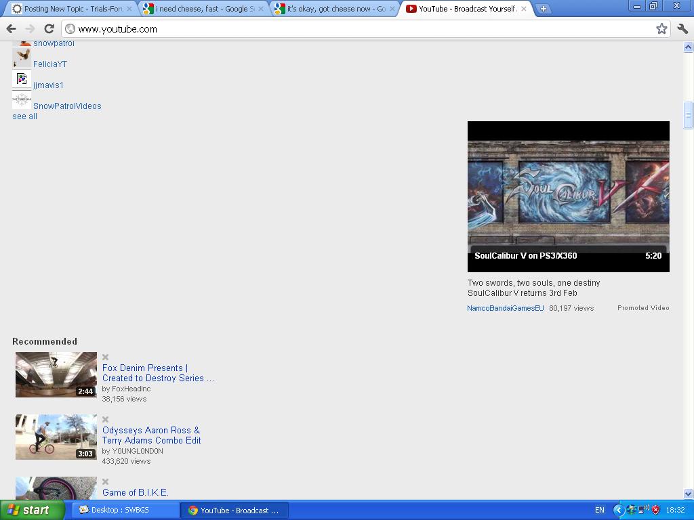Click the '433,620 views' count
694x520 pixels.
[x=126, y=461]
